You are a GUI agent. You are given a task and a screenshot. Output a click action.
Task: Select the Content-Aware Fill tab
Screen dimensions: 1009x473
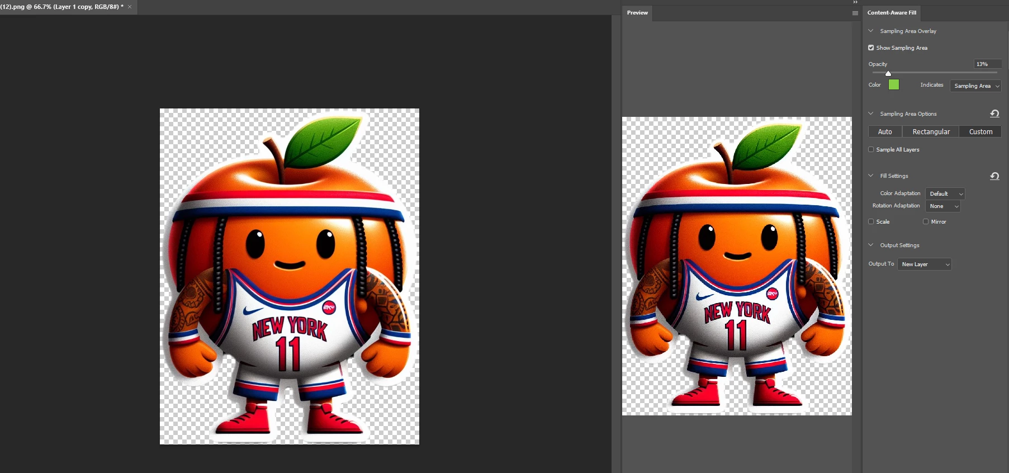point(892,13)
